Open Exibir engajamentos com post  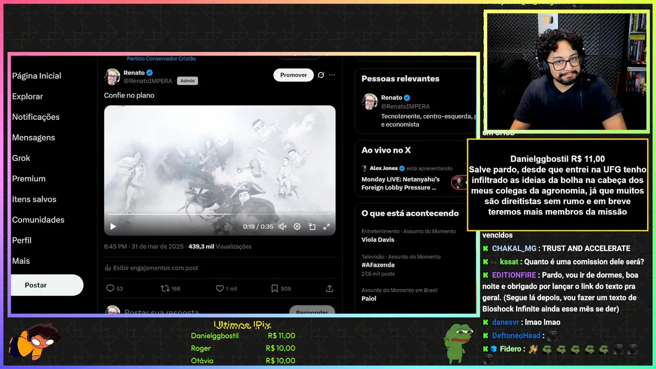[x=151, y=268]
